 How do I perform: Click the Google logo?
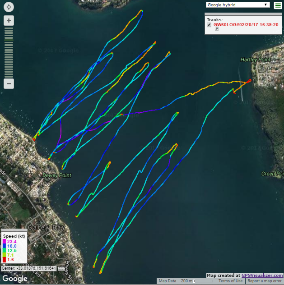15,279
